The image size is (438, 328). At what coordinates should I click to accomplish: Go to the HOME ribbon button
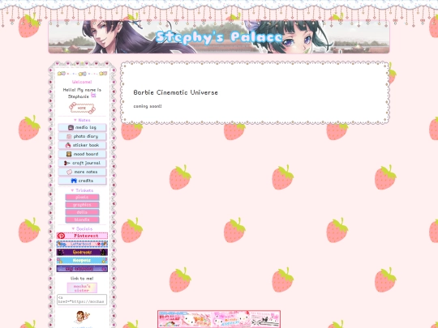pyautogui.click(x=82, y=108)
